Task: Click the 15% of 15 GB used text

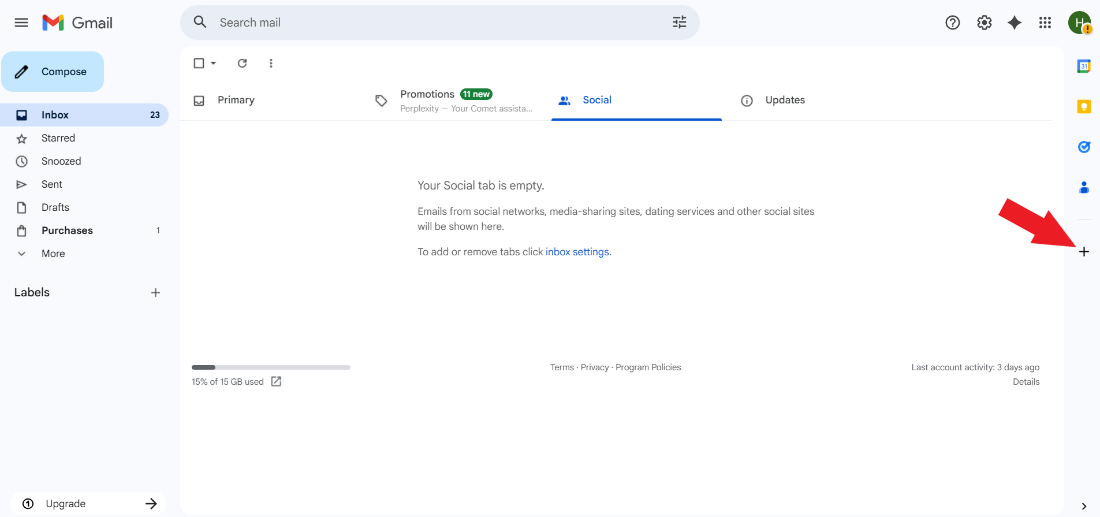Action: point(228,382)
